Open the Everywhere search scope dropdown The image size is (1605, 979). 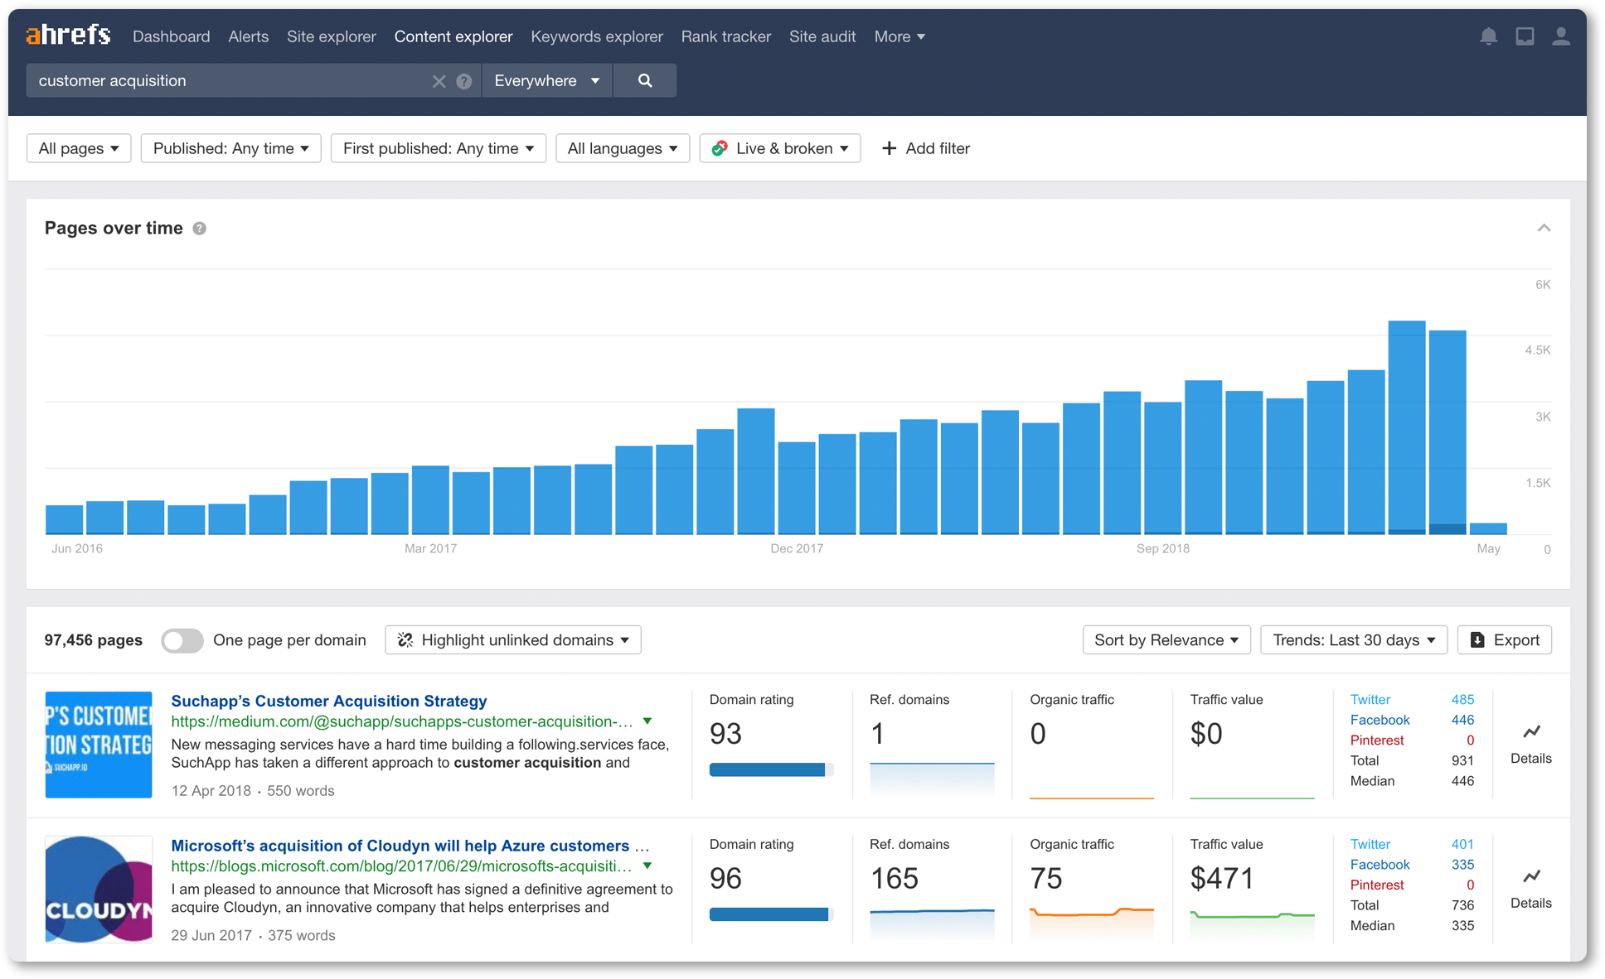click(x=547, y=80)
